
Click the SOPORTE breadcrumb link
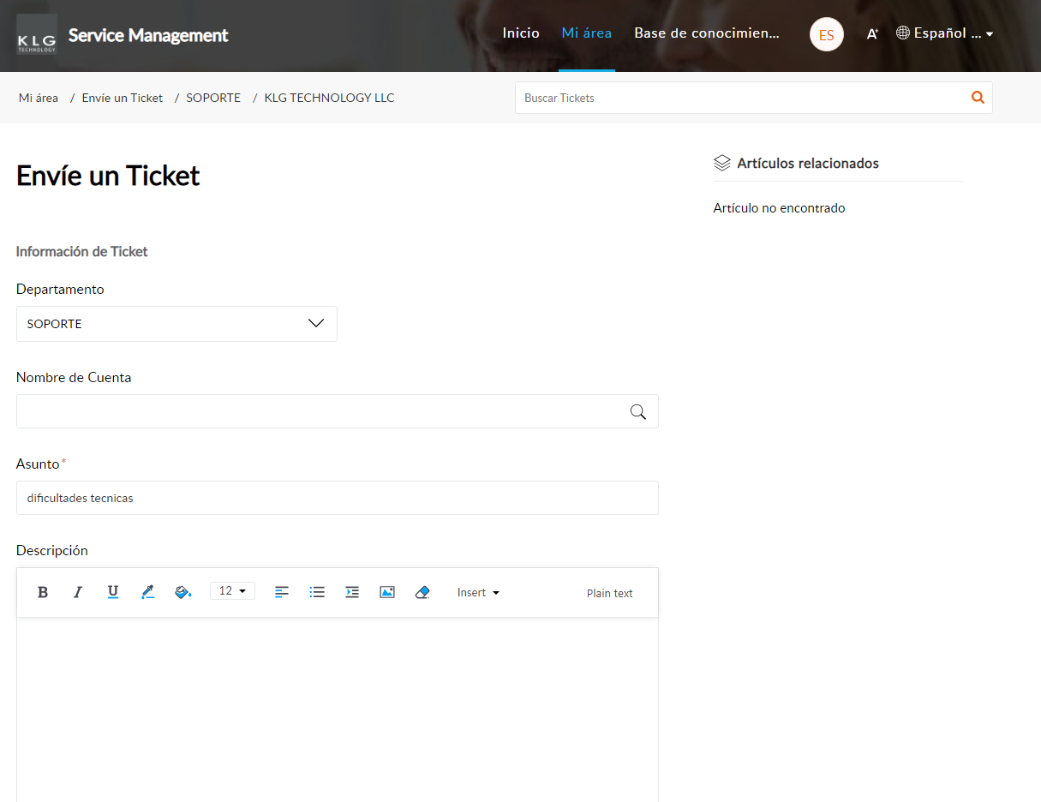pyautogui.click(x=213, y=98)
